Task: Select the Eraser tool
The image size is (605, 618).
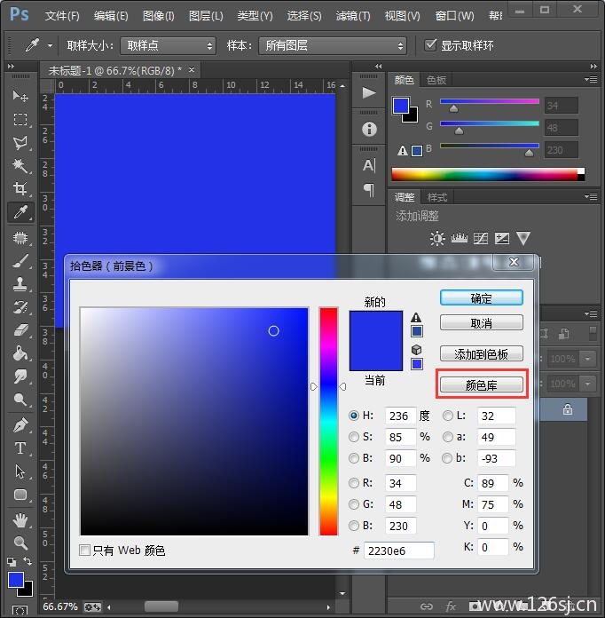Action: click(20, 330)
